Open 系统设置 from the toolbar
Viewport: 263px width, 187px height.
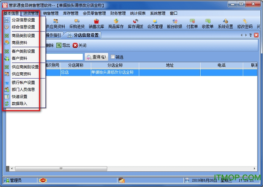pos(225,24)
